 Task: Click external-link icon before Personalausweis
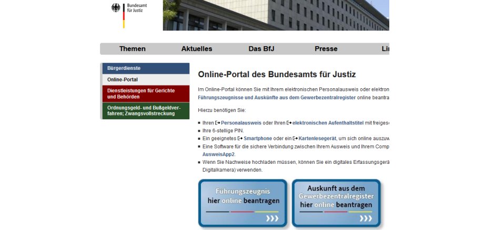click(218, 123)
